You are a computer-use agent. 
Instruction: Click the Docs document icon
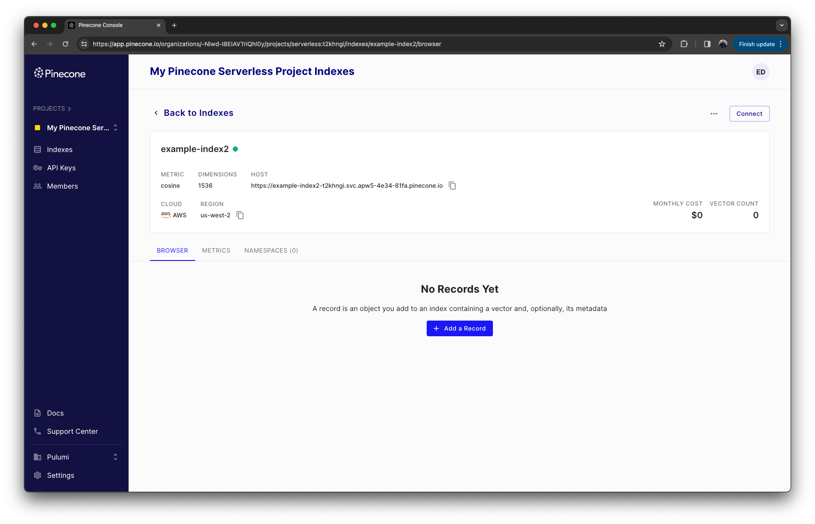37,413
